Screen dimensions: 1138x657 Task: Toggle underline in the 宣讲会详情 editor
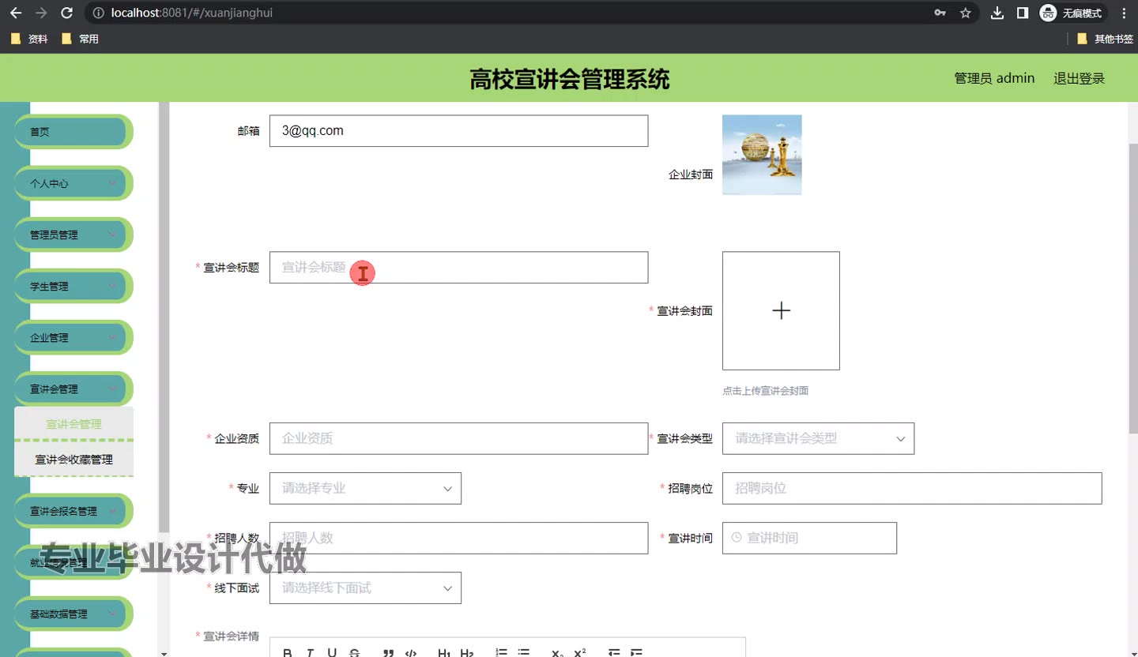point(332,653)
